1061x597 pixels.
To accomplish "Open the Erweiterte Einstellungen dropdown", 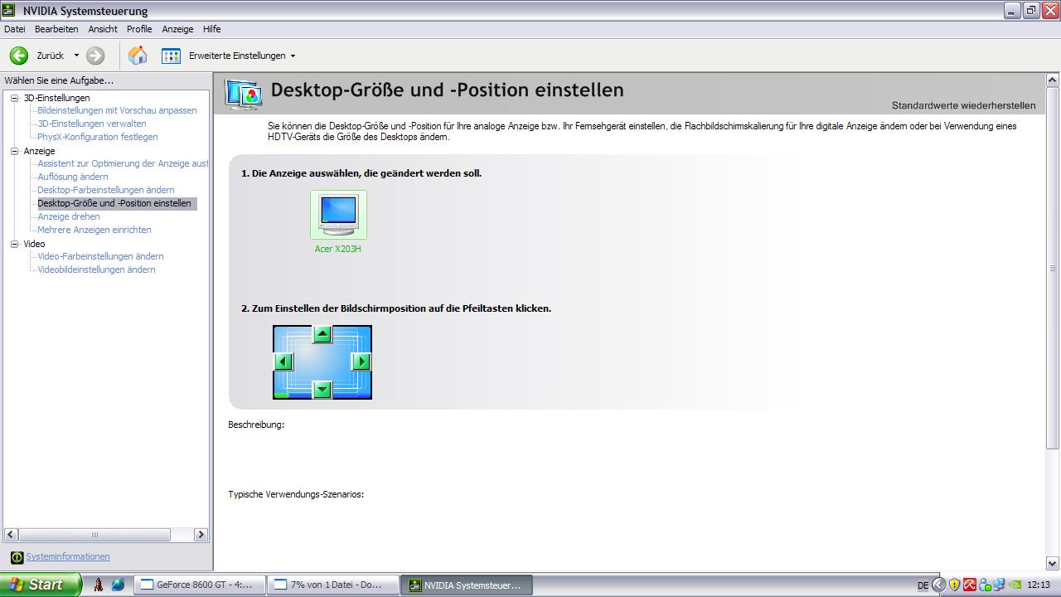I will (293, 56).
